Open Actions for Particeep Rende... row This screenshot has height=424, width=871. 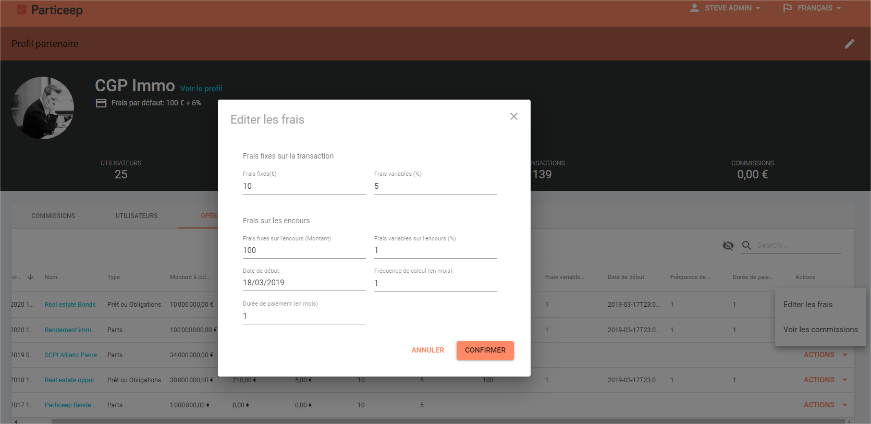[825, 405]
